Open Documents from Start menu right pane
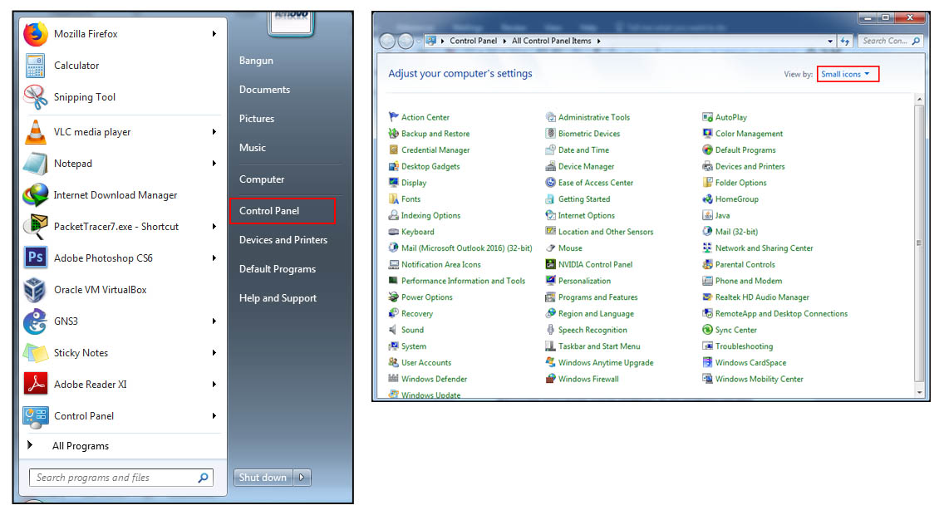 tap(264, 90)
